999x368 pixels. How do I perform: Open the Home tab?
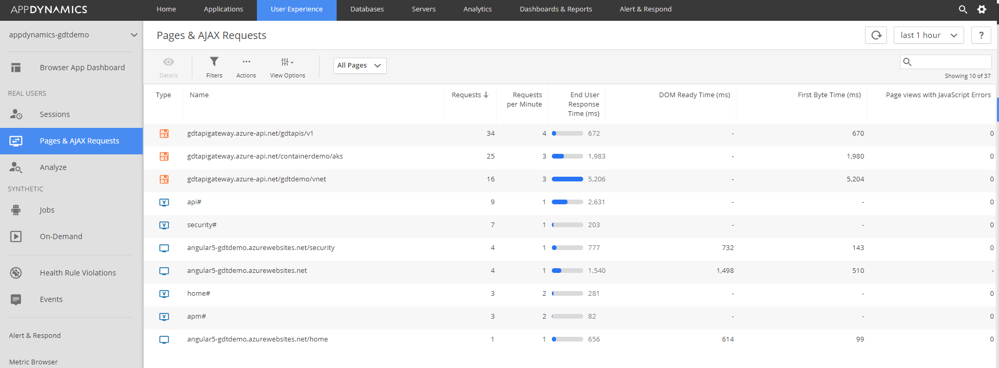166,9
